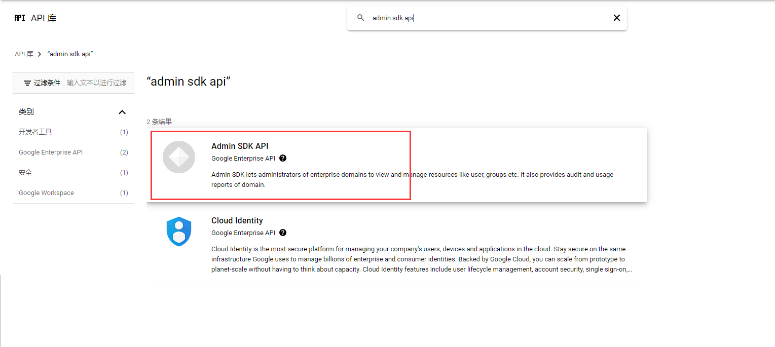Select the Admin SDK API diamond icon
Image resolution: width=775 pixels, height=347 pixels.
[x=178, y=157]
